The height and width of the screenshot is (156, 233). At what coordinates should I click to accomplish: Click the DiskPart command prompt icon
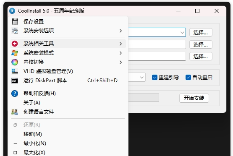(x=15, y=81)
